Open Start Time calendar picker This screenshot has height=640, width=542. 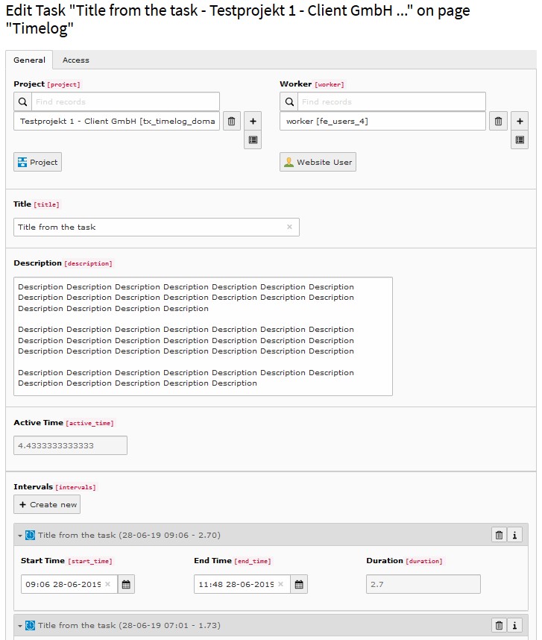pos(126,584)
